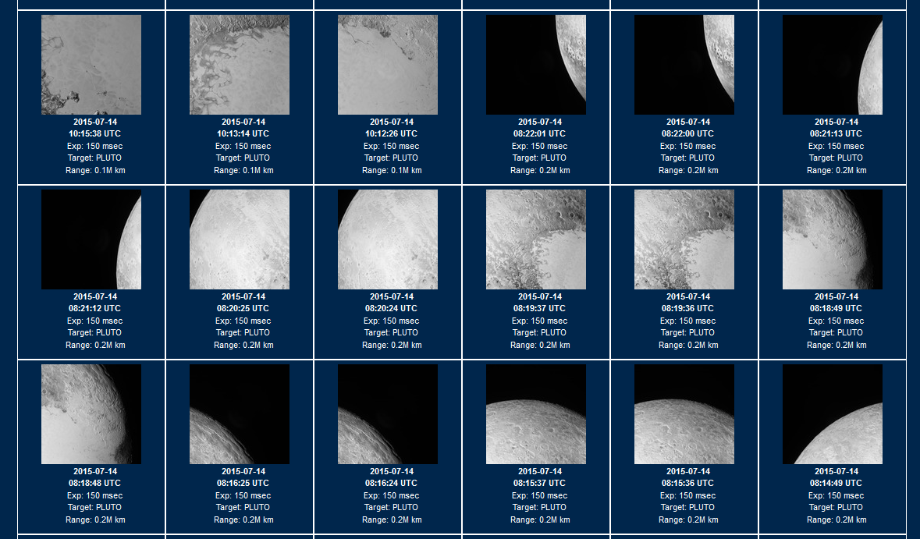920x539 pixels.
Task: Click the '08:16:24 UTC' timestamp text
Action: (392, 484)
